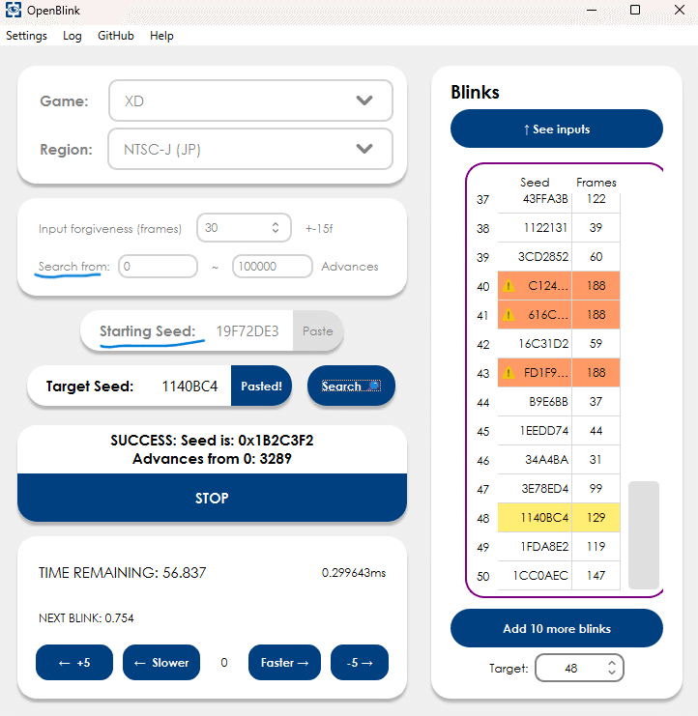Click the Slower button
Screen dimensions: 698x716
tap(161, 663)
